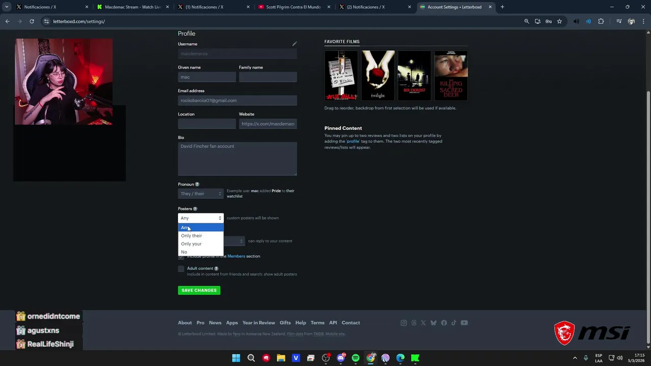Open the X social icon in the footer
This screenshot has width=651, height=366.
pos(423,323)
